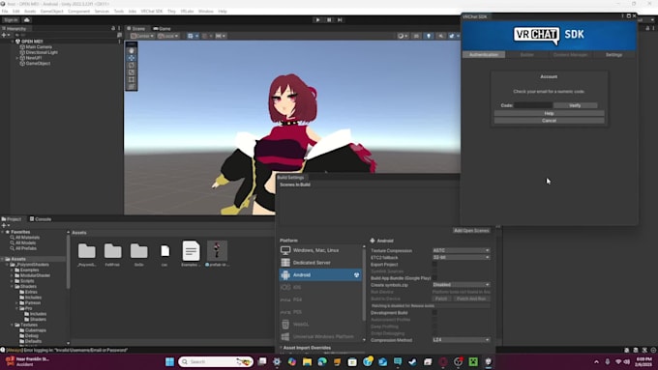Expand the NewUFI object in Hierarchy
Image resolution: width=658 pixels, height=370 pixels.
tap(17, 58)
